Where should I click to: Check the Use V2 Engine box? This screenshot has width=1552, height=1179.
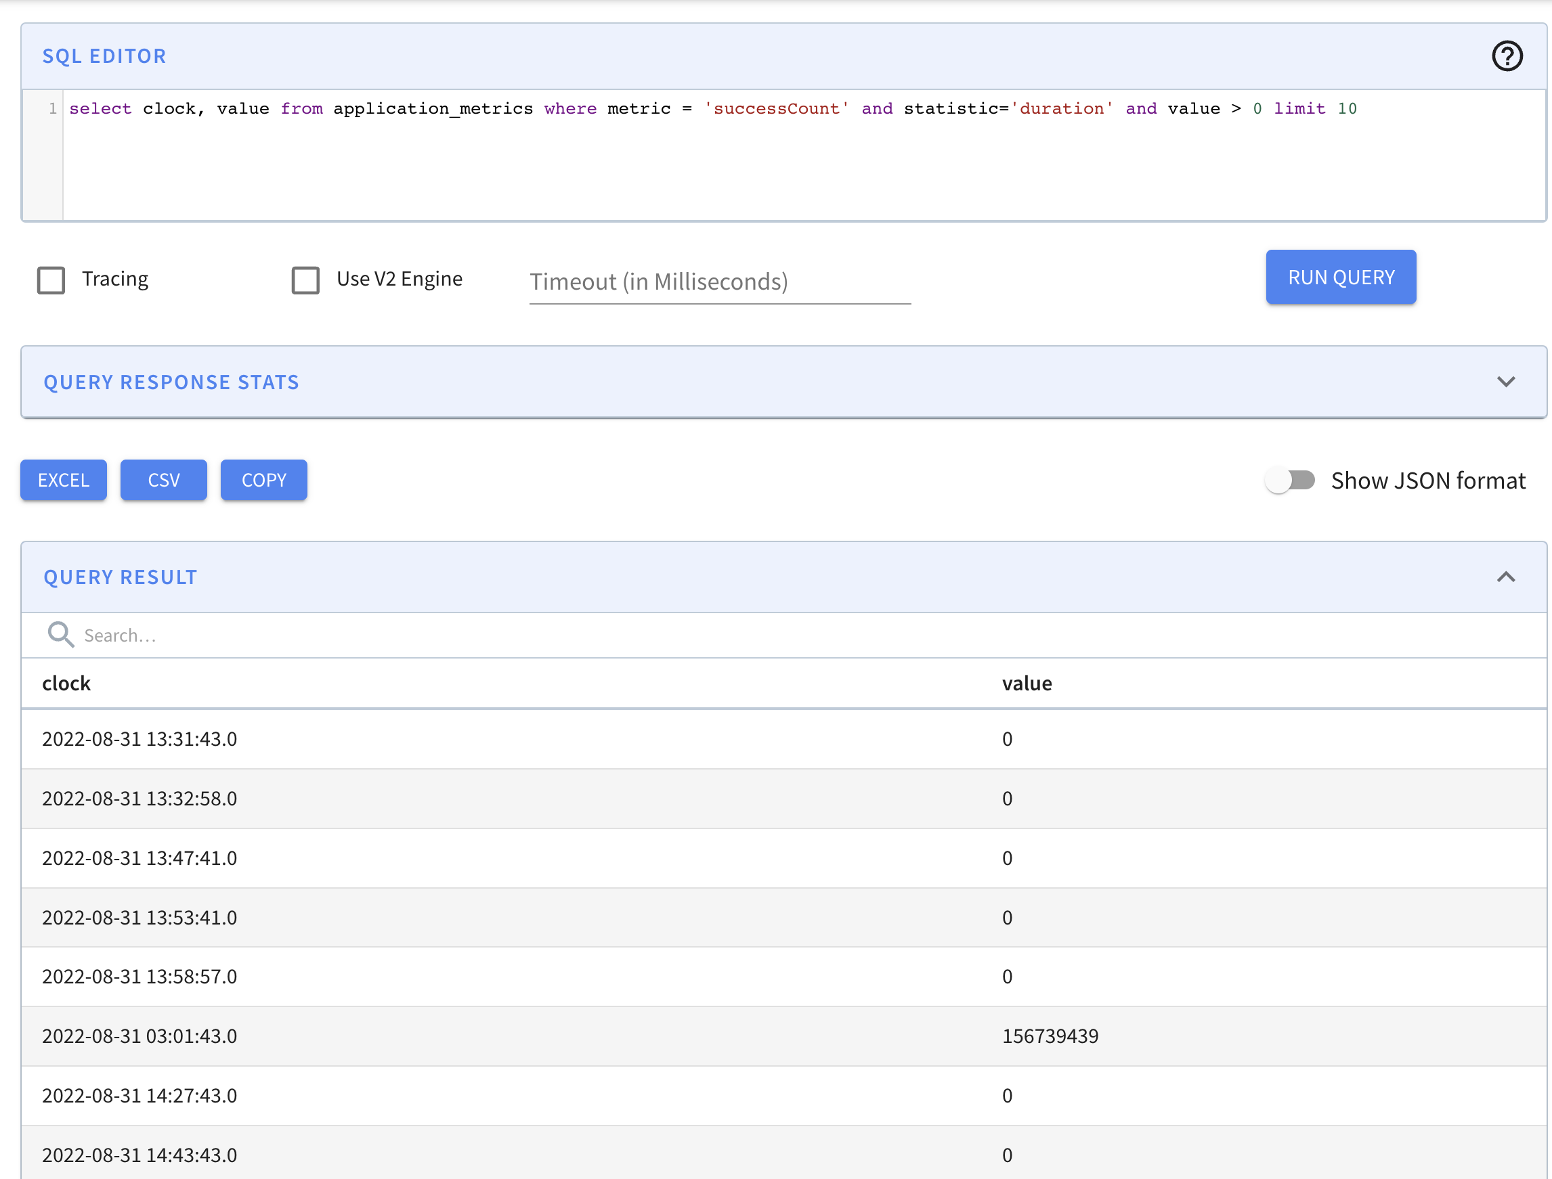tap(305, 280)
